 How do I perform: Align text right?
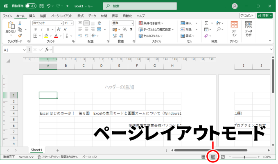point(93,30)
